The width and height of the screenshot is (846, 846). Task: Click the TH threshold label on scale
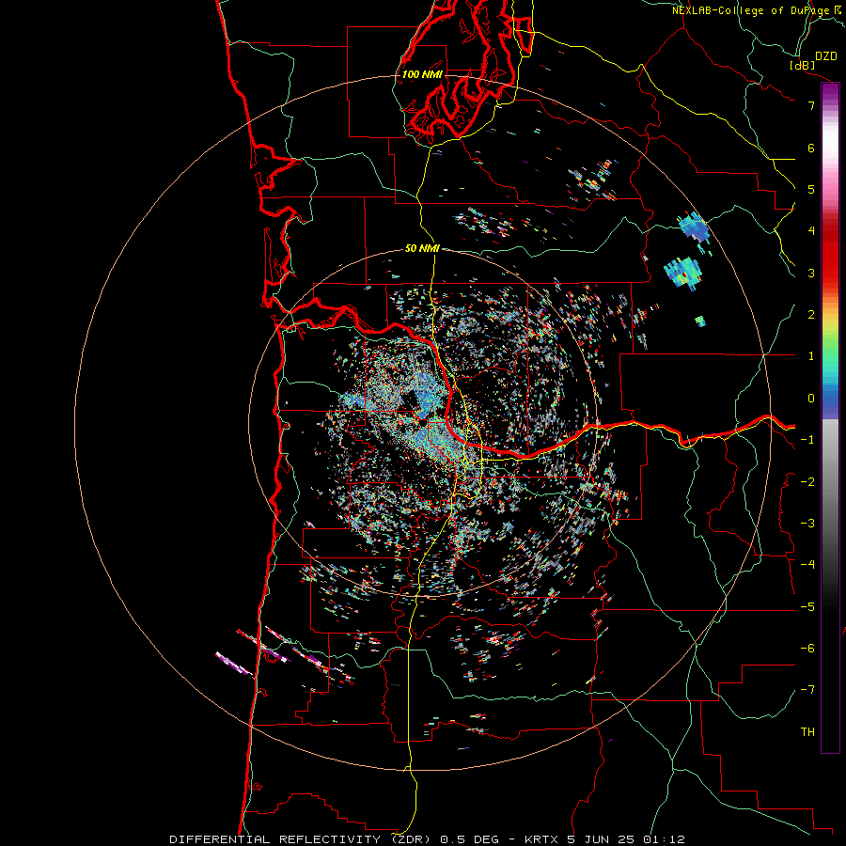[x=807, y=732]
